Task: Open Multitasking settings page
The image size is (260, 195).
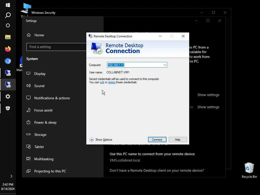Action: [44, 159]
